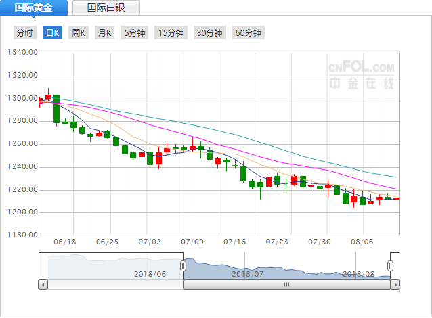Grab the left range selector handle
432x318 pixels.
(x=183, y=266)
